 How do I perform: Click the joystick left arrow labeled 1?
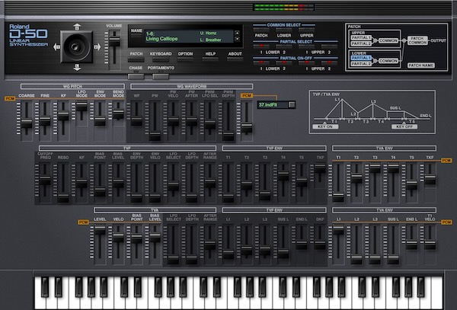pos(56,47)
